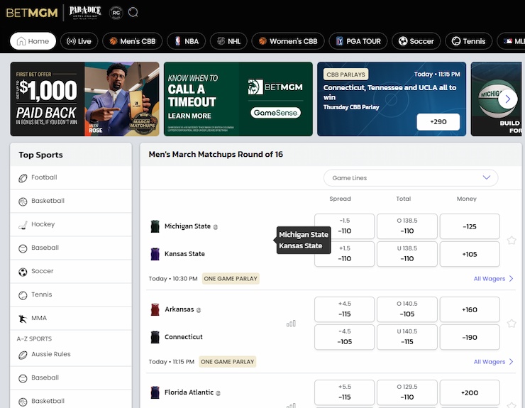Open the Par-A-Dice casino logo link
Screen dimensions: 525x408
[84, 12]
